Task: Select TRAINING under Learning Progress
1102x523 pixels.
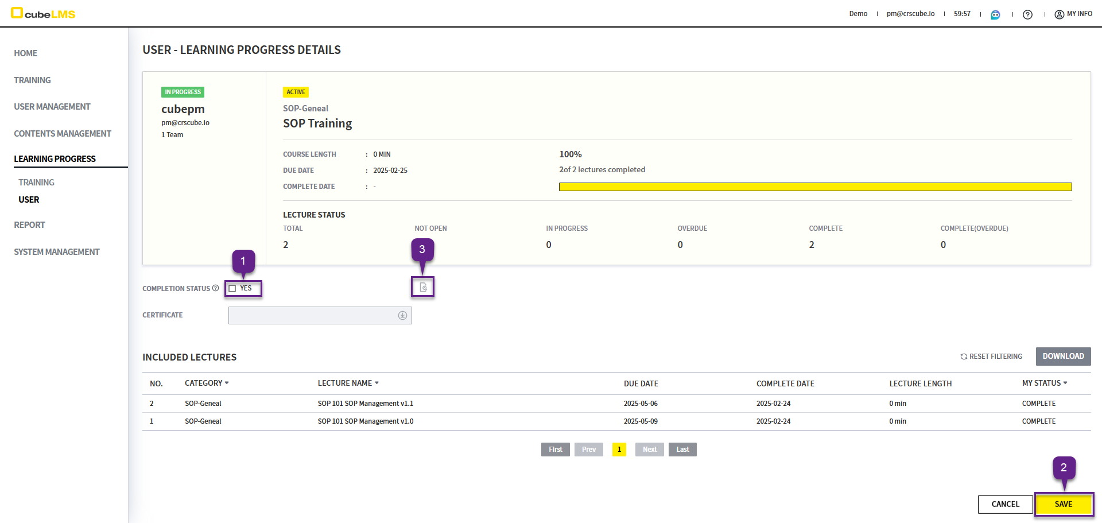Action: 36,183
